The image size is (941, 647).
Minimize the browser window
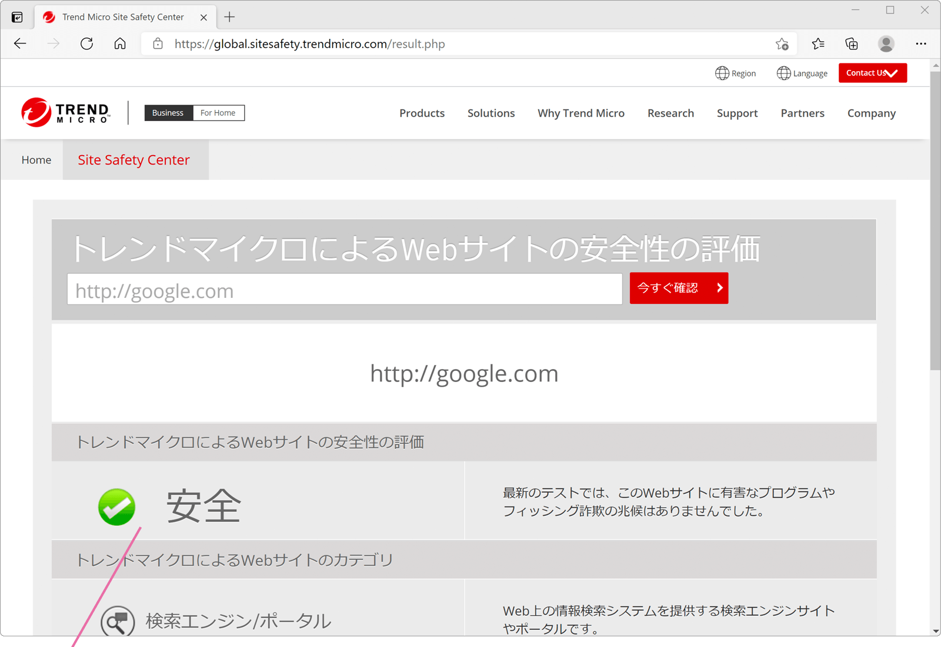tap(856, 10)
